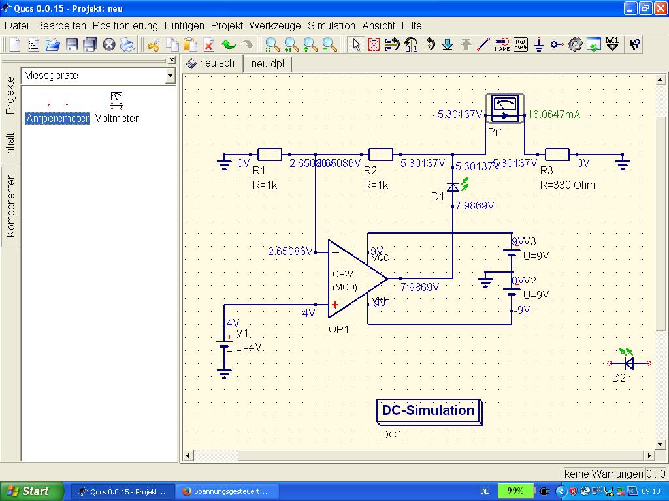Zoom in with the plus magnifier
The width and height of the screenshot is (669, 501).
(x=310, y=44)
